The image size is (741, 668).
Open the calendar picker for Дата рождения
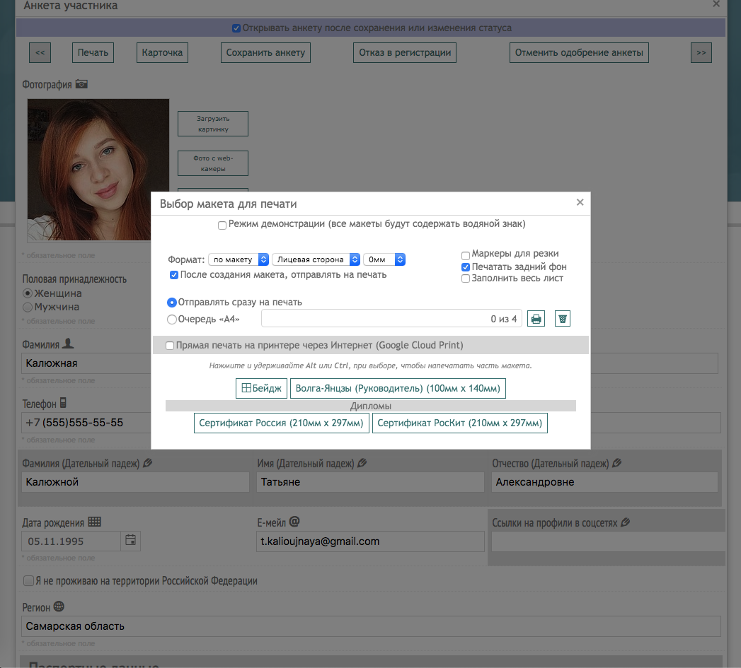(130, 541)
